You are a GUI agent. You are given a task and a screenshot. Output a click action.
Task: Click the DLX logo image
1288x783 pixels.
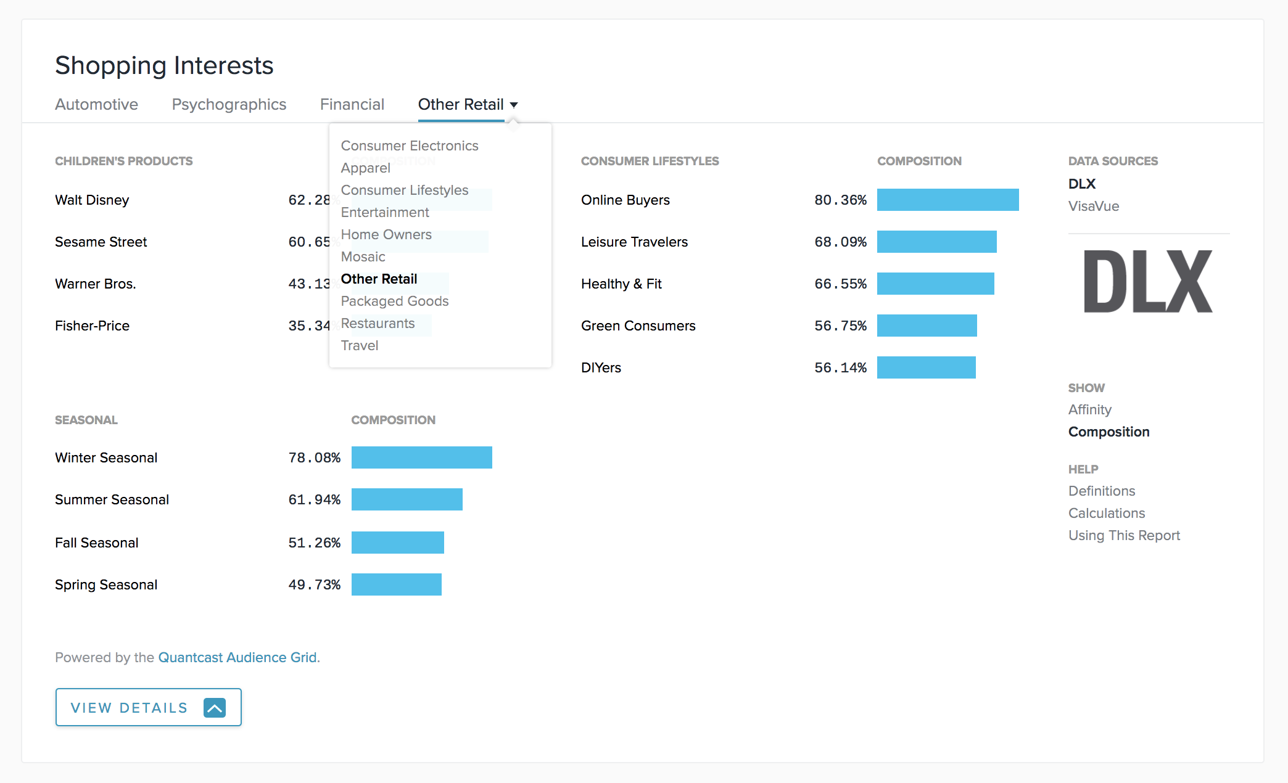(x=1147, y=281)
